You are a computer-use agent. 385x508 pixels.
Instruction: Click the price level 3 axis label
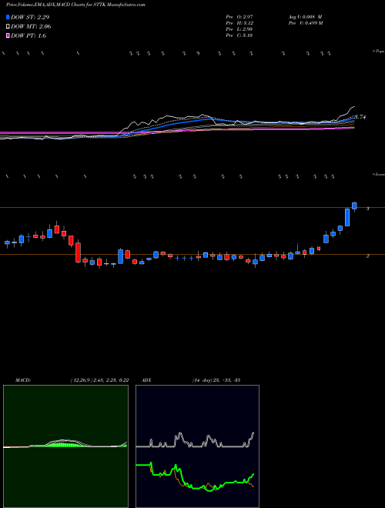coord(368,209)
